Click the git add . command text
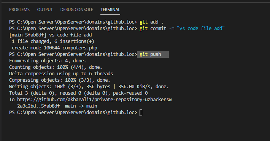 pos(151,22)
